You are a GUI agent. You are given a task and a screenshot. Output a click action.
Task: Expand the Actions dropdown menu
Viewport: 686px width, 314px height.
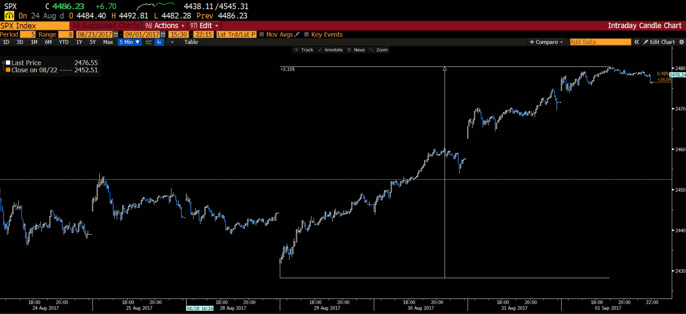[165, 26]
